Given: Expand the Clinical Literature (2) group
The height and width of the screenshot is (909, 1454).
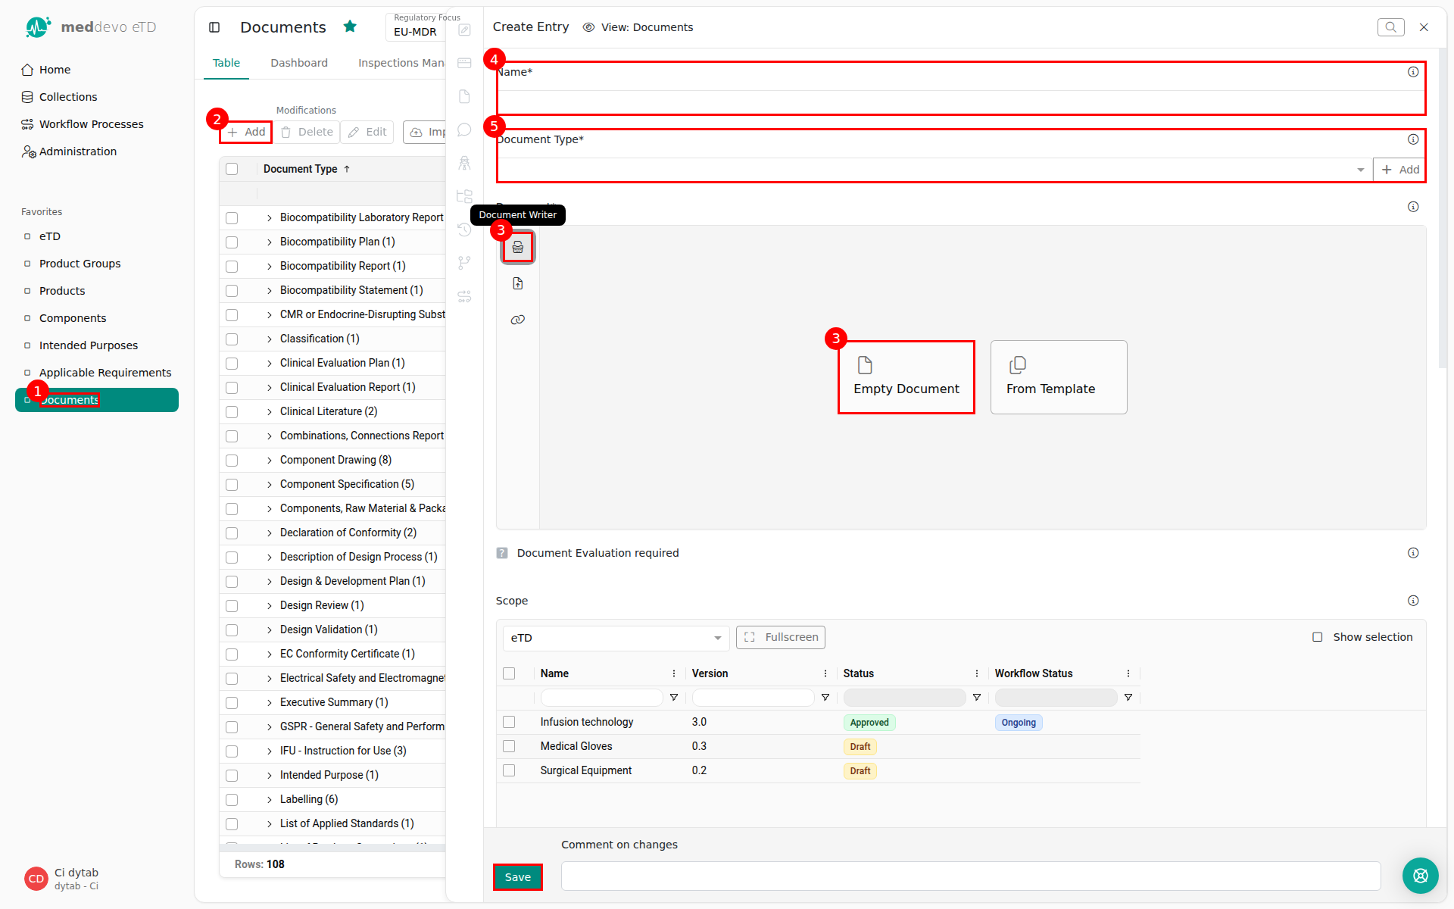Looking at the screenshot, I should point(269,411).
